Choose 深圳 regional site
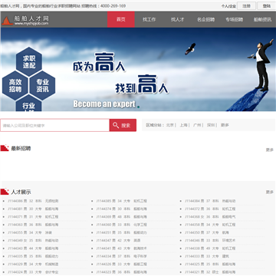Viewport: 276px width, 276px height. click(x=211, y=125)
